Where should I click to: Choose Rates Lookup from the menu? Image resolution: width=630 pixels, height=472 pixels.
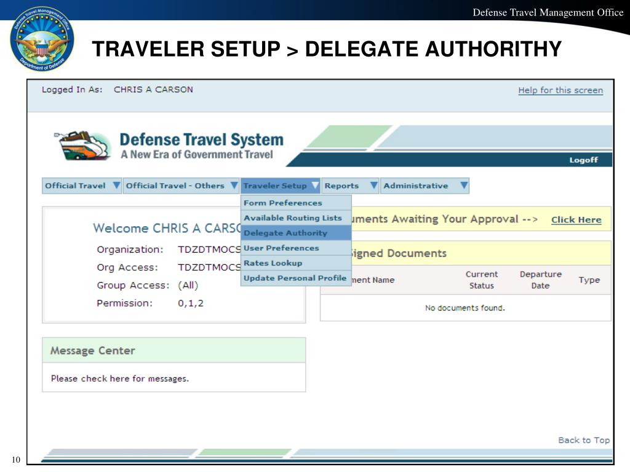(x=296, y=263)
